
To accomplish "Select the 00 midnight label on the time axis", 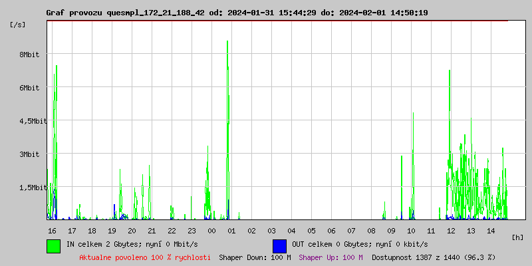I will tap(211, 230).
